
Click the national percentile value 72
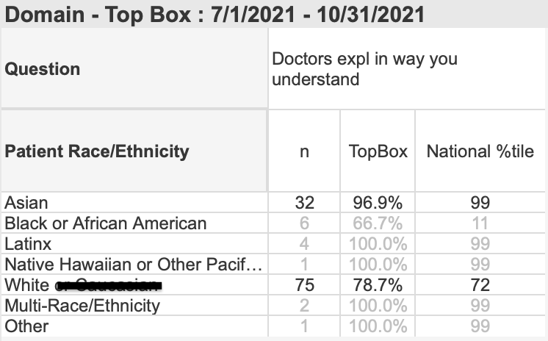[480, 285]
